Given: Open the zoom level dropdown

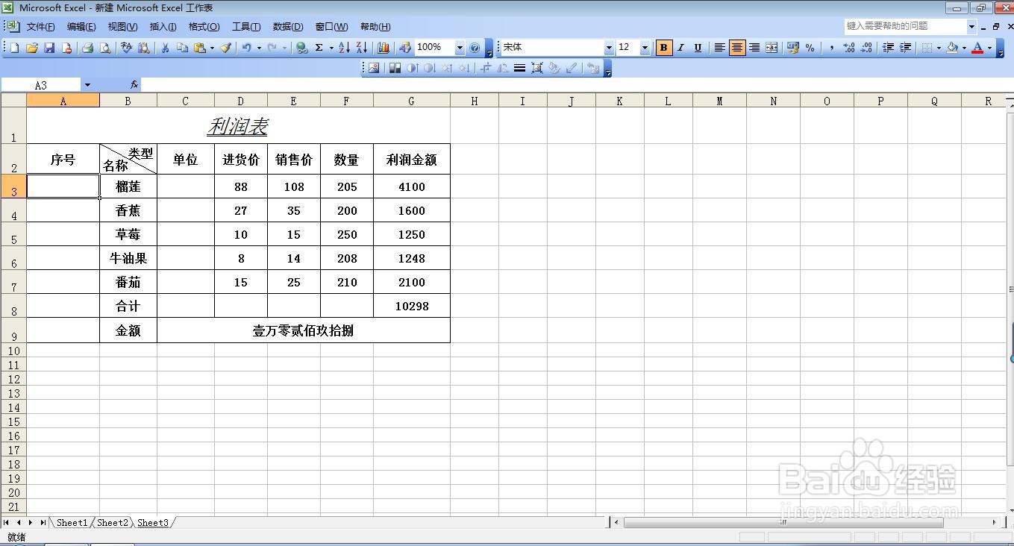Looking at the screenshot, I should click(460, 47).
